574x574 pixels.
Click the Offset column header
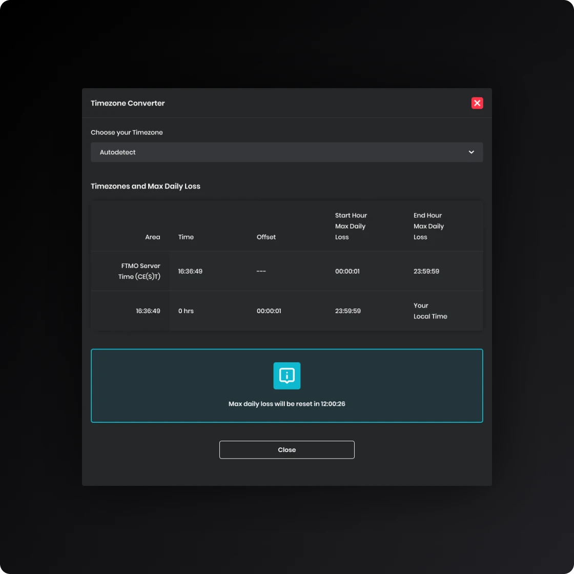(266, 237)
